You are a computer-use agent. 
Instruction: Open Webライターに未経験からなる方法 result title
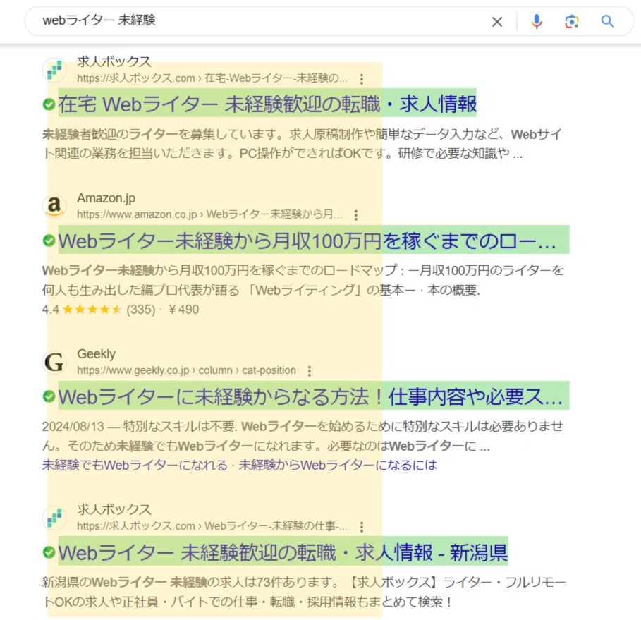tap(310, 396)
